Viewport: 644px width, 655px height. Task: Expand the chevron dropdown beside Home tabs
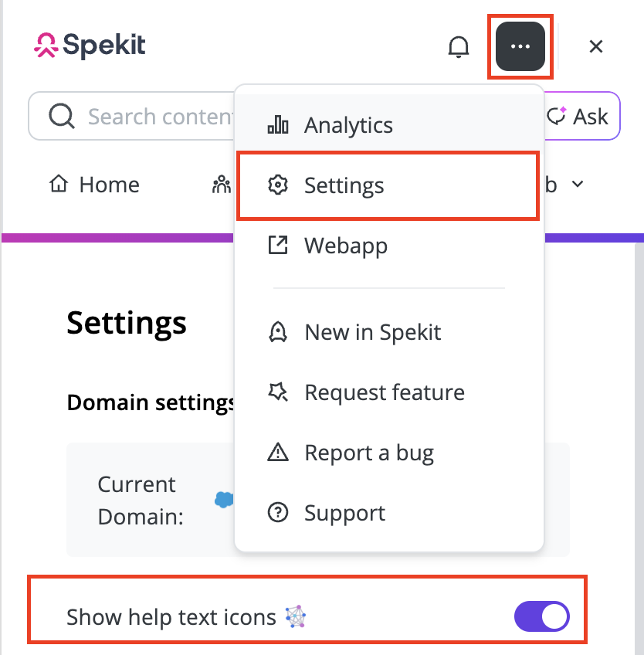pos(577,184)
